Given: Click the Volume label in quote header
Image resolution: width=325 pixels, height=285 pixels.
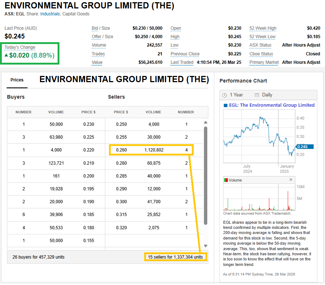Looking at the screenshot, I should 99,45.
